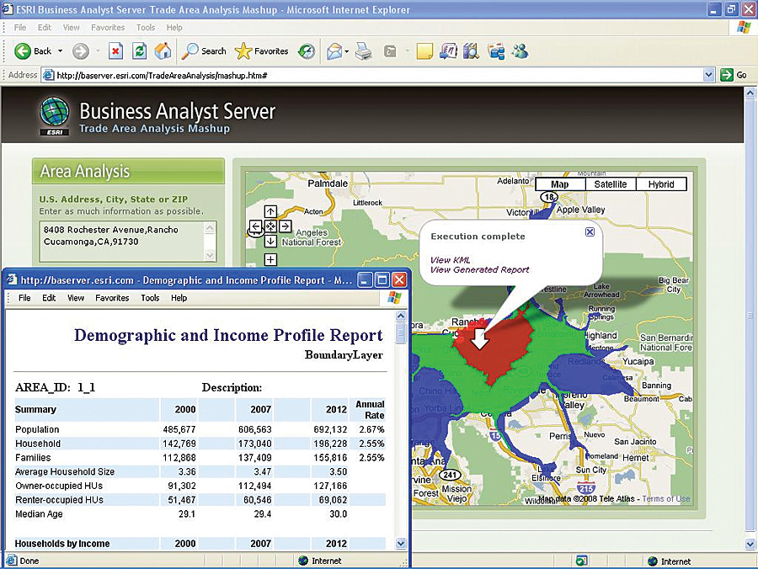Click the Back arrow button
Viewport: 758px width, 569px height.
23,51
